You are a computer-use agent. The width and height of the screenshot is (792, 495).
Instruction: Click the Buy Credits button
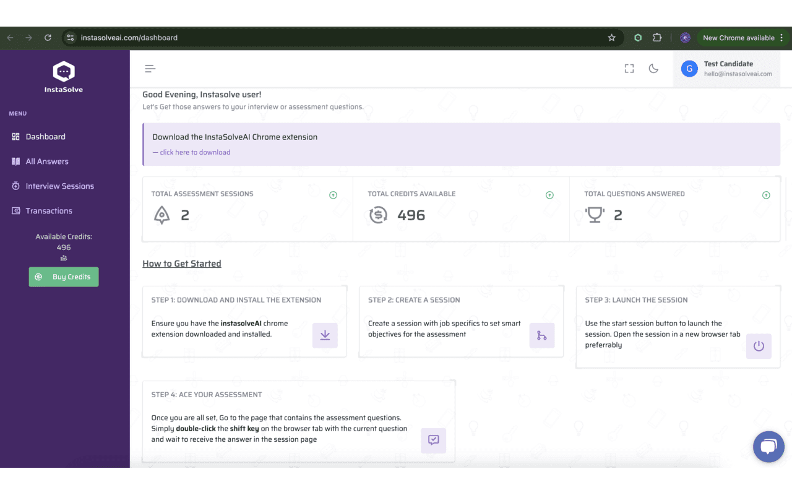(63, 277)
